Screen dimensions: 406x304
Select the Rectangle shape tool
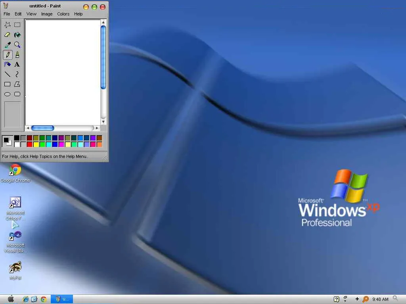8,84
